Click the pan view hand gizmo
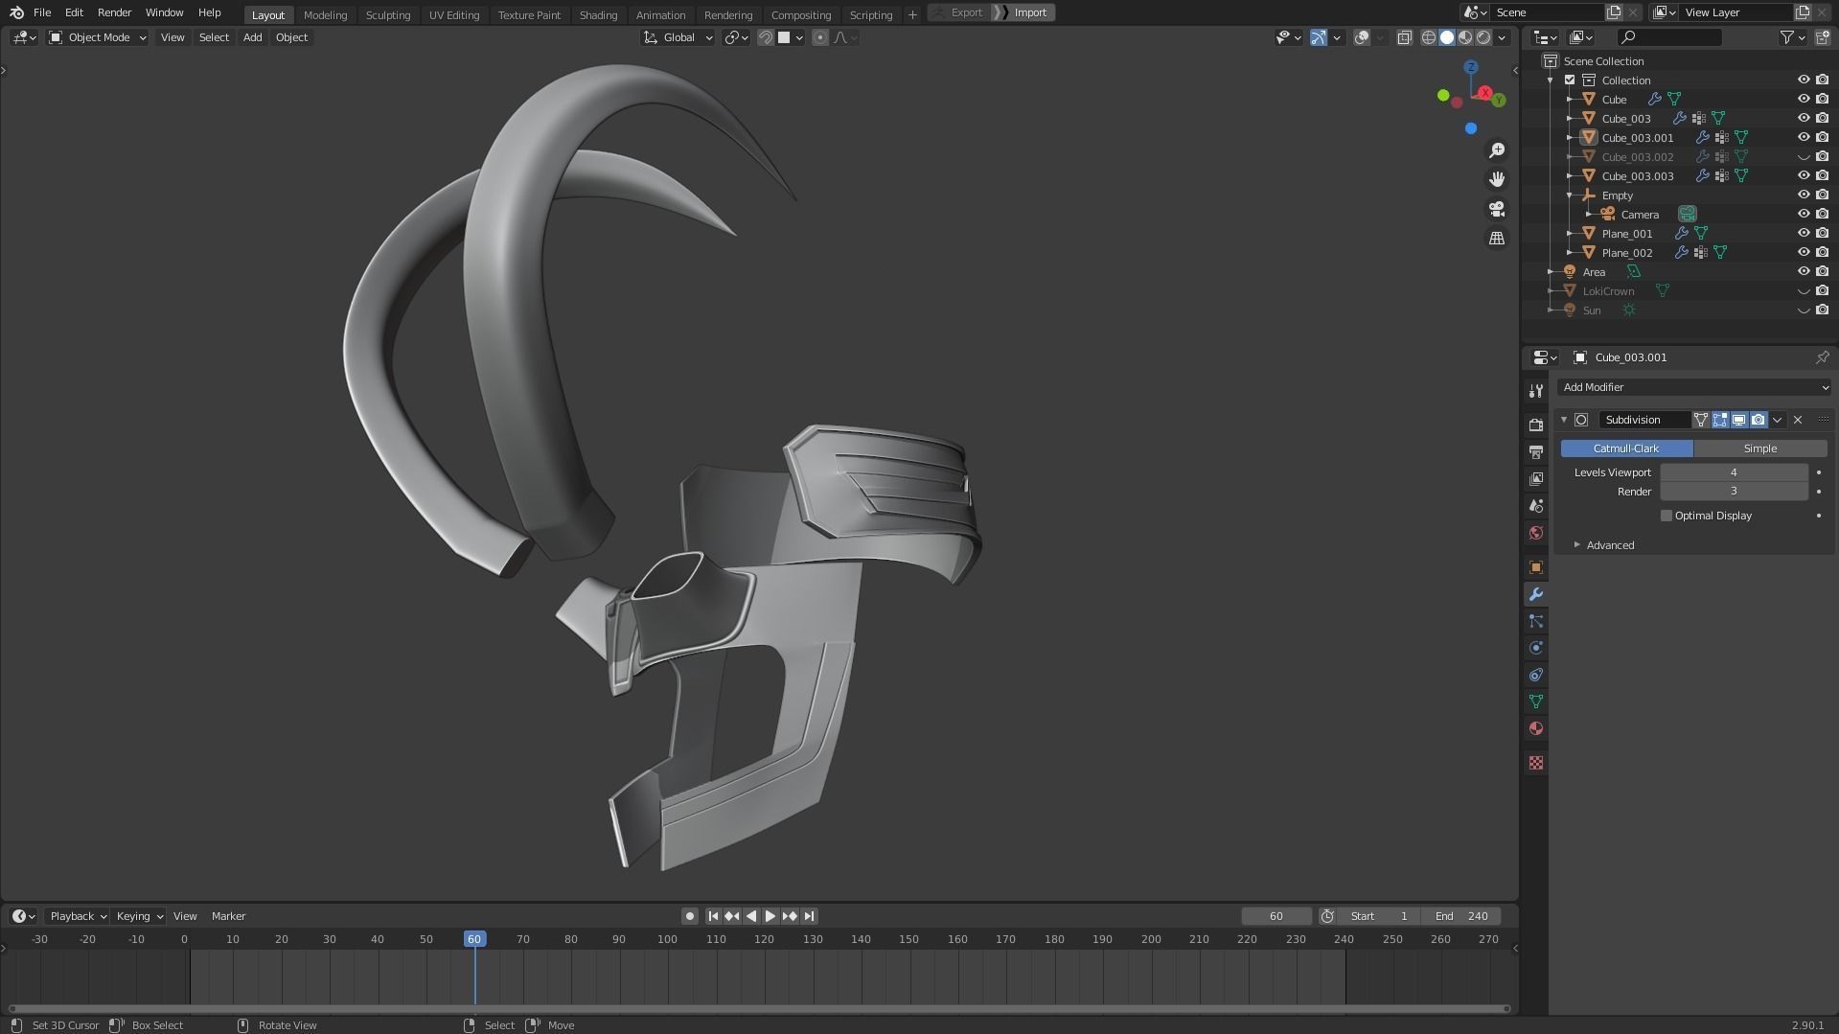The width and height of the screenshot is (1839, 1034). [1496, 179]
